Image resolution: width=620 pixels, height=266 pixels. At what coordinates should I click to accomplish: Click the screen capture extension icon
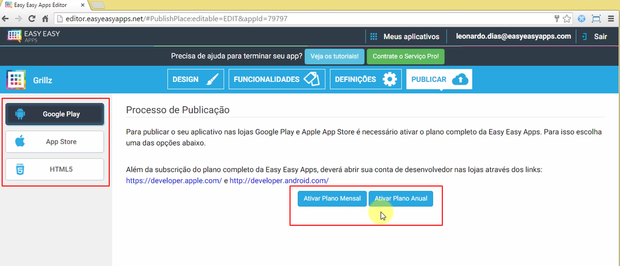pos(596,19)
